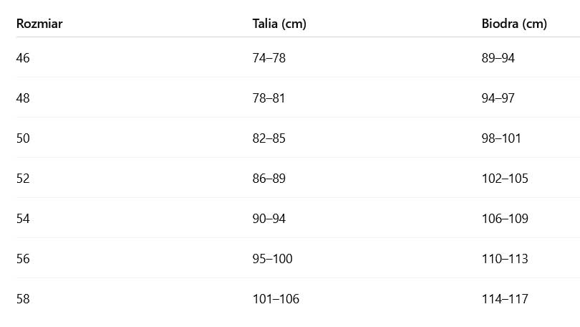Pick the 82–85 waist cell
The image size is (580, 327).
click(x=269, y=138)
